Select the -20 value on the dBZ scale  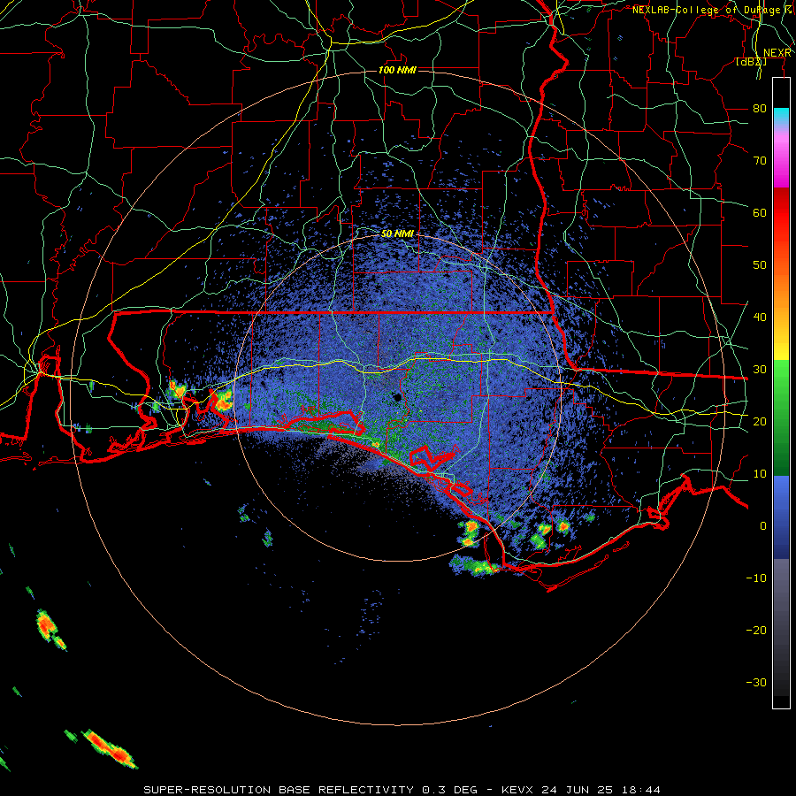[756, 631]
